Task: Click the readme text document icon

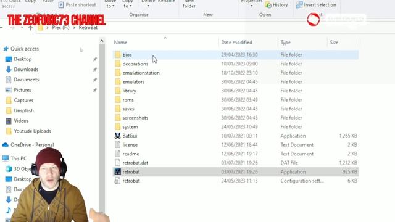Action: [118, 154]
